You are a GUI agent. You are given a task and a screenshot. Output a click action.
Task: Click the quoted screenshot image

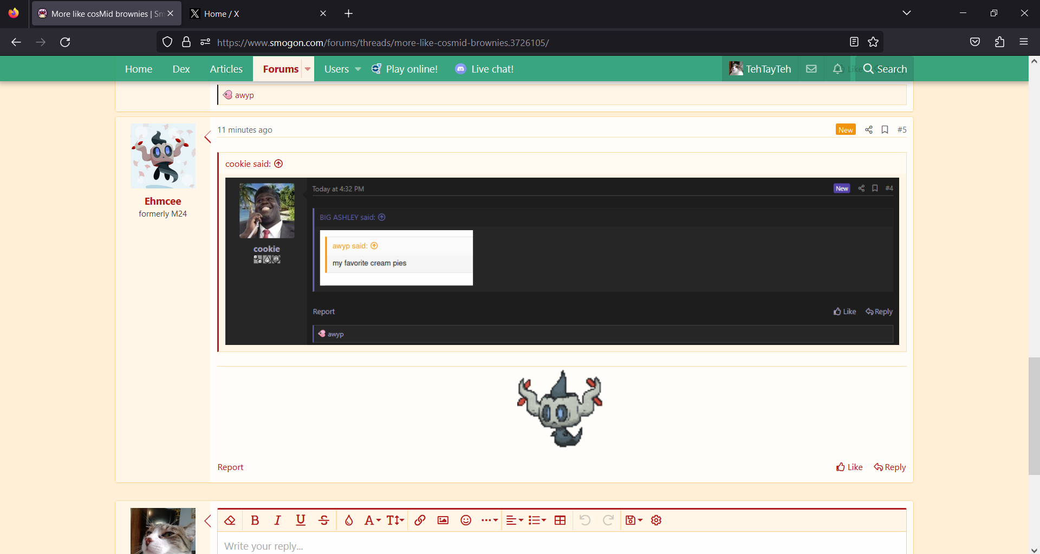tap(562, 261)
